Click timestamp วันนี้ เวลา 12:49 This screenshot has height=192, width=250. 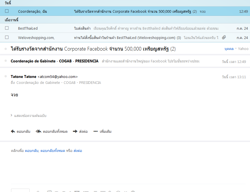(x=234, y=62)
